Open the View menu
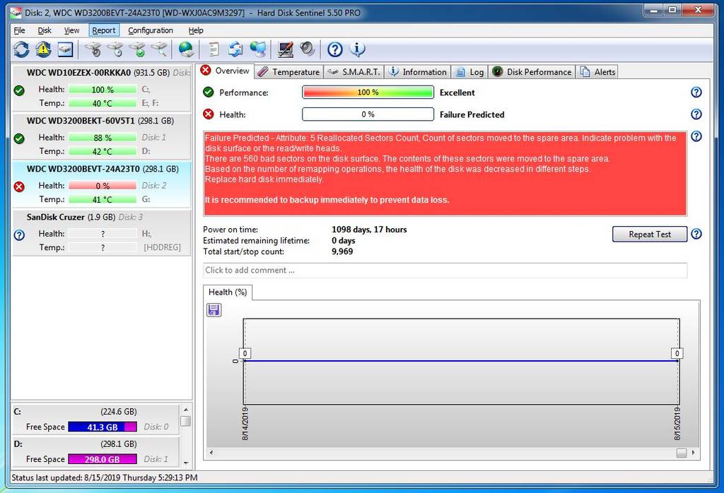The image size is (724, 493). click(x=71, y=30)
